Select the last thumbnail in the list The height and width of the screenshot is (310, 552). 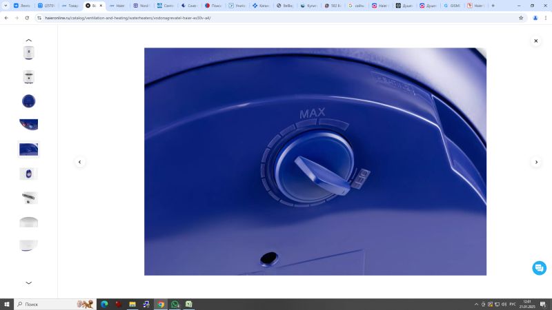[28, 245]
